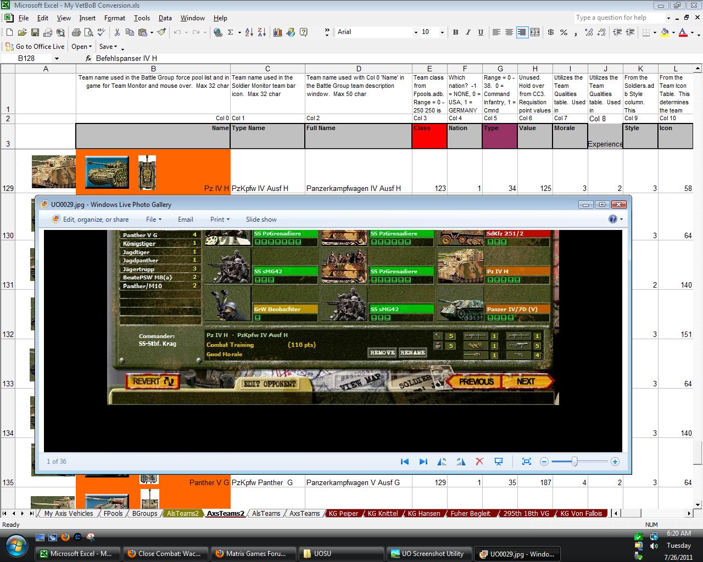Activate the Format Painter brush
The image size is (703, 562).
[161, 32]
